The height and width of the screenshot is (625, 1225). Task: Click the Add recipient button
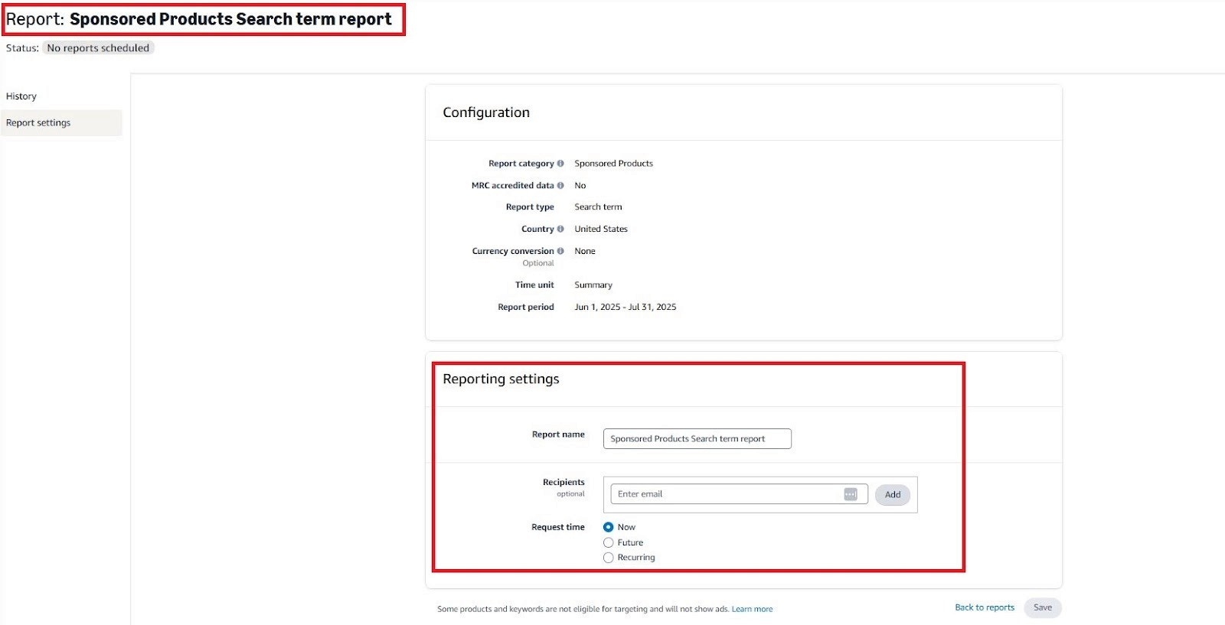click(893, 495)
